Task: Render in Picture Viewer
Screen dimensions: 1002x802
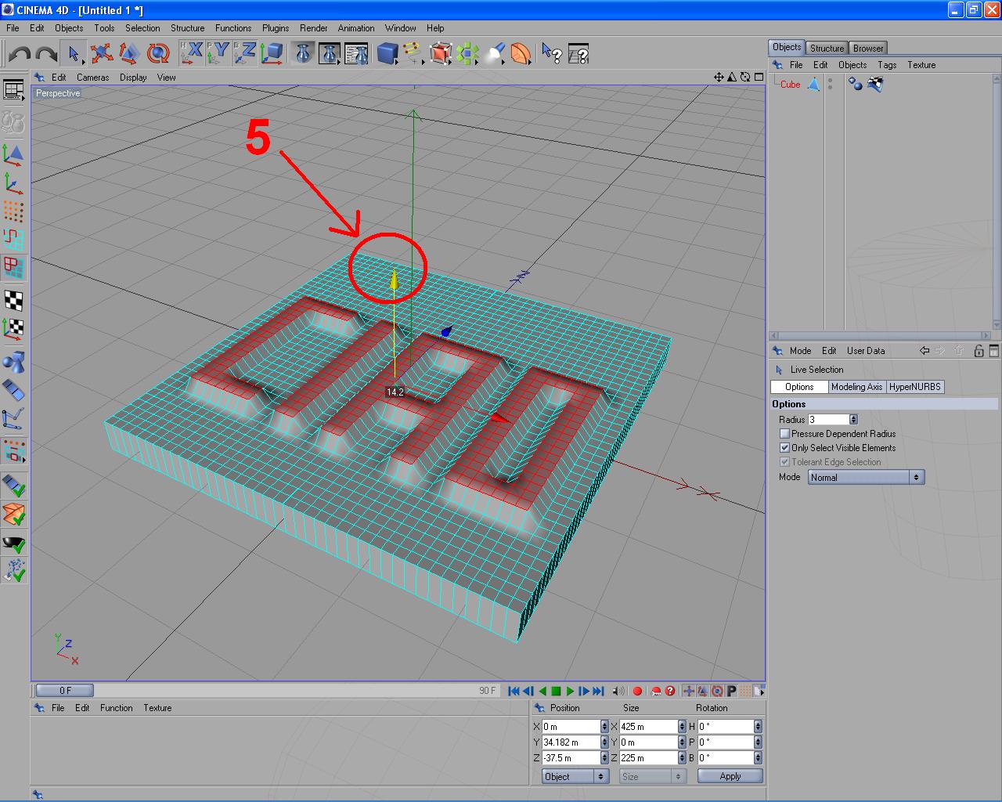Action: tap(330, 53)
